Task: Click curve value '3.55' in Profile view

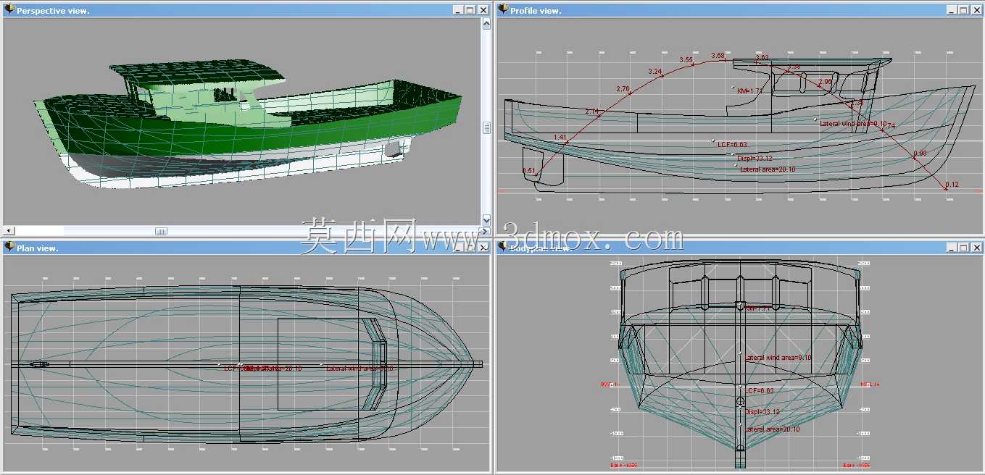Action: [686, 59]
